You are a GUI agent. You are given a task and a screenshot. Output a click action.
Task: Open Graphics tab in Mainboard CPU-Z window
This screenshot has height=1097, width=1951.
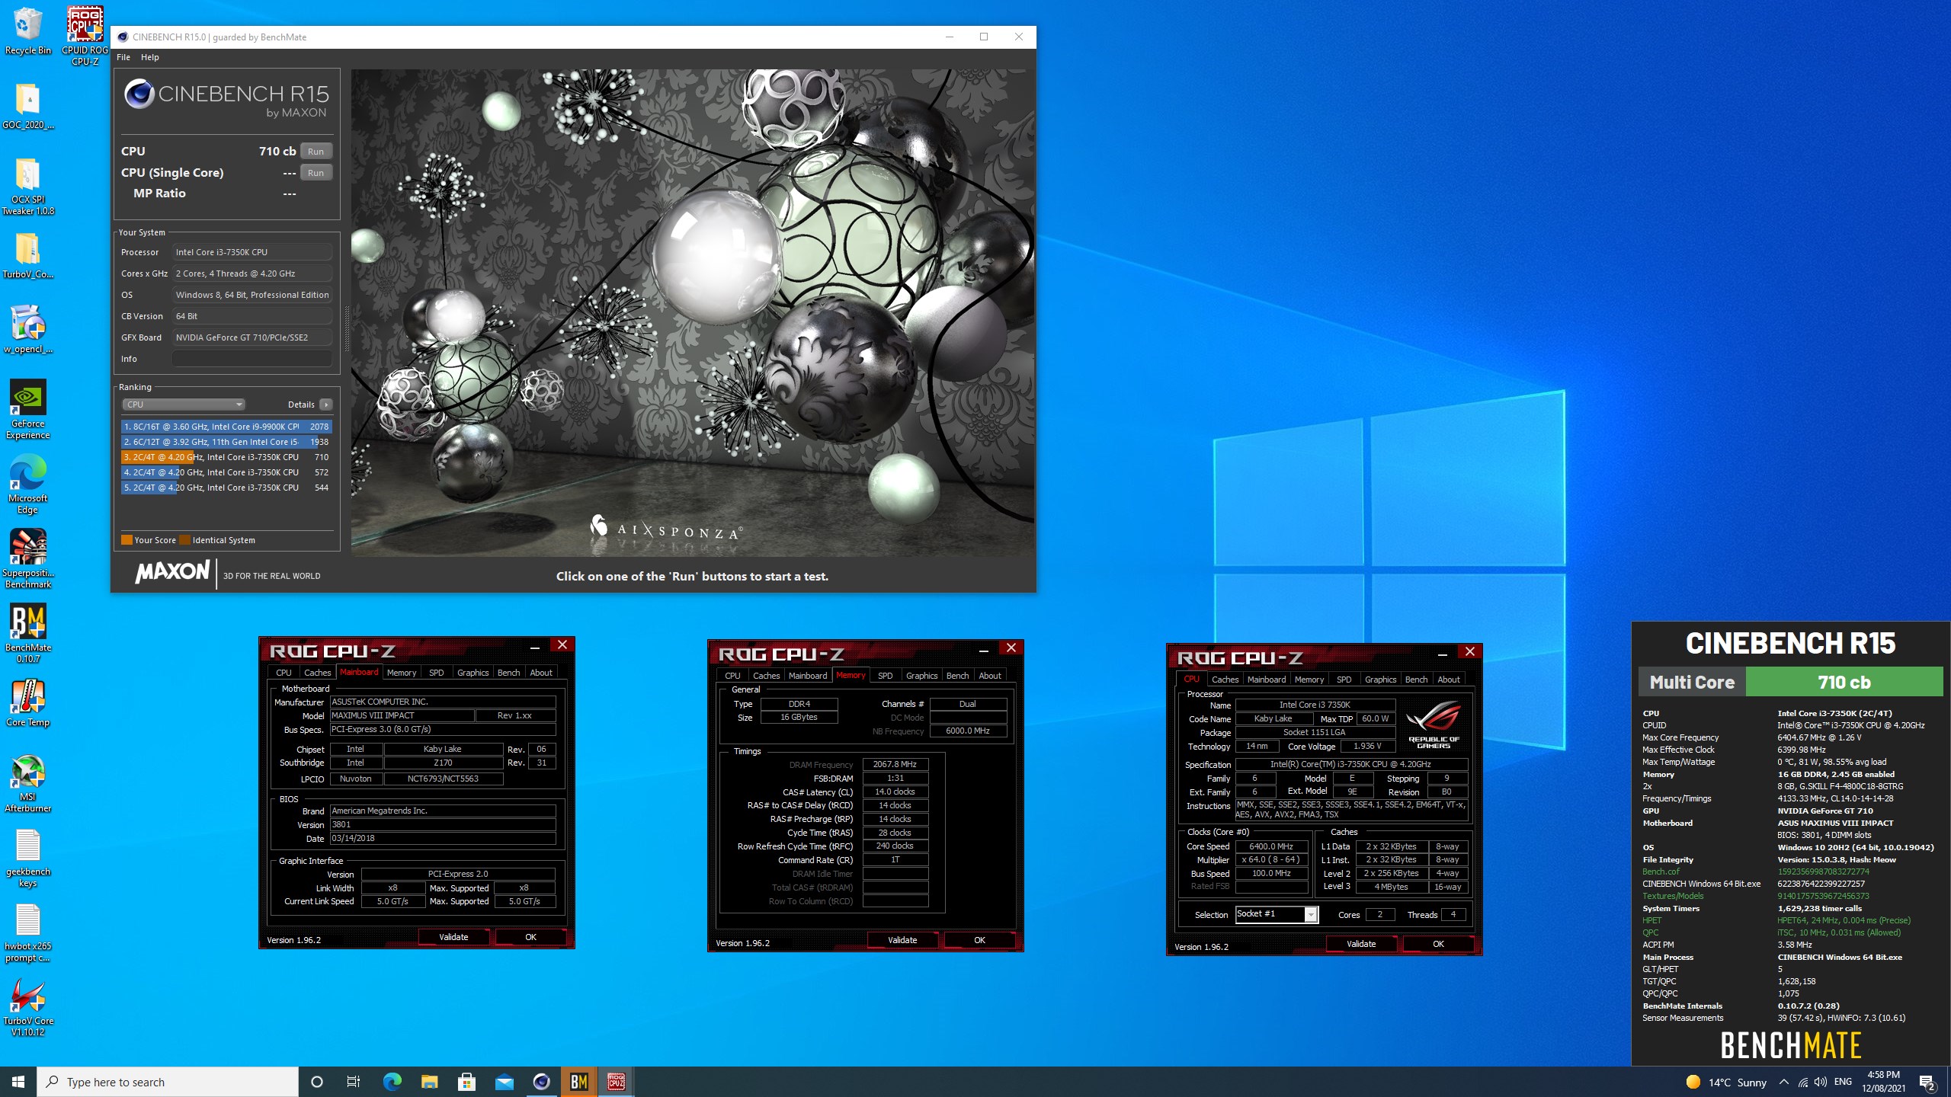pos(473,673)
